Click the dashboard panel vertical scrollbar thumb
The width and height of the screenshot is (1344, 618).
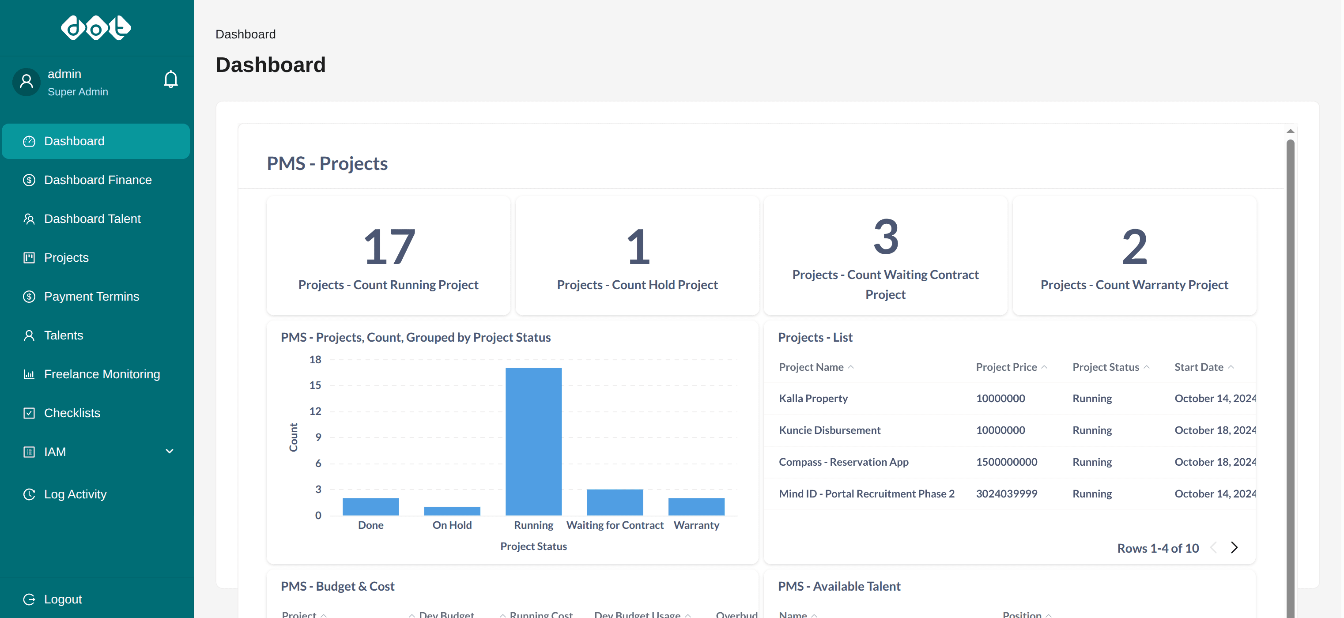tap(1290, 378)
